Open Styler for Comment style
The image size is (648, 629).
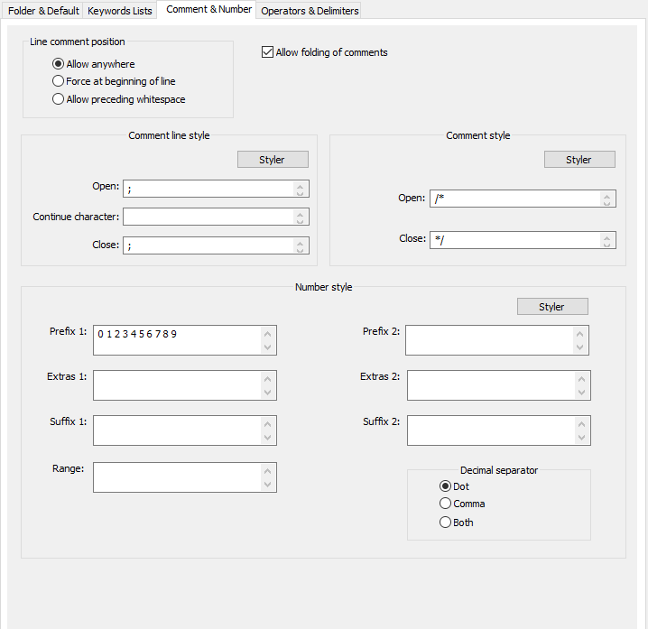[579, 160]
